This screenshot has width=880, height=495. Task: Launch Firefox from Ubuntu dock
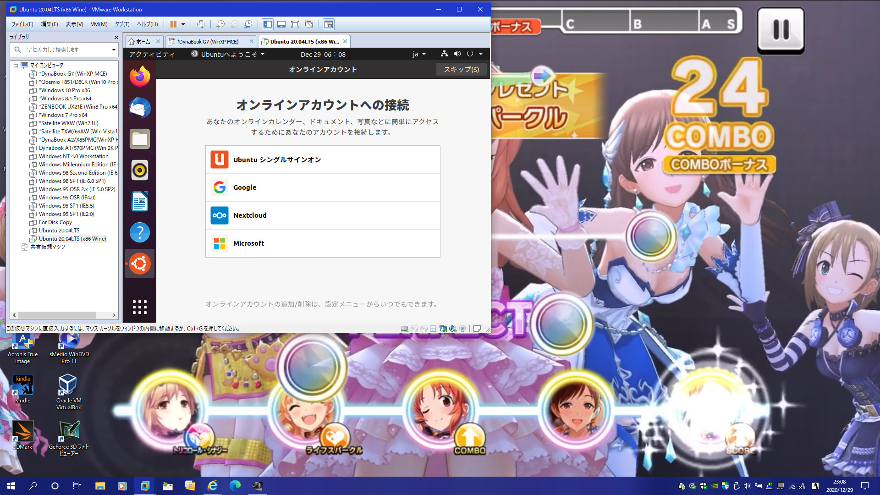tap(140, 77)
